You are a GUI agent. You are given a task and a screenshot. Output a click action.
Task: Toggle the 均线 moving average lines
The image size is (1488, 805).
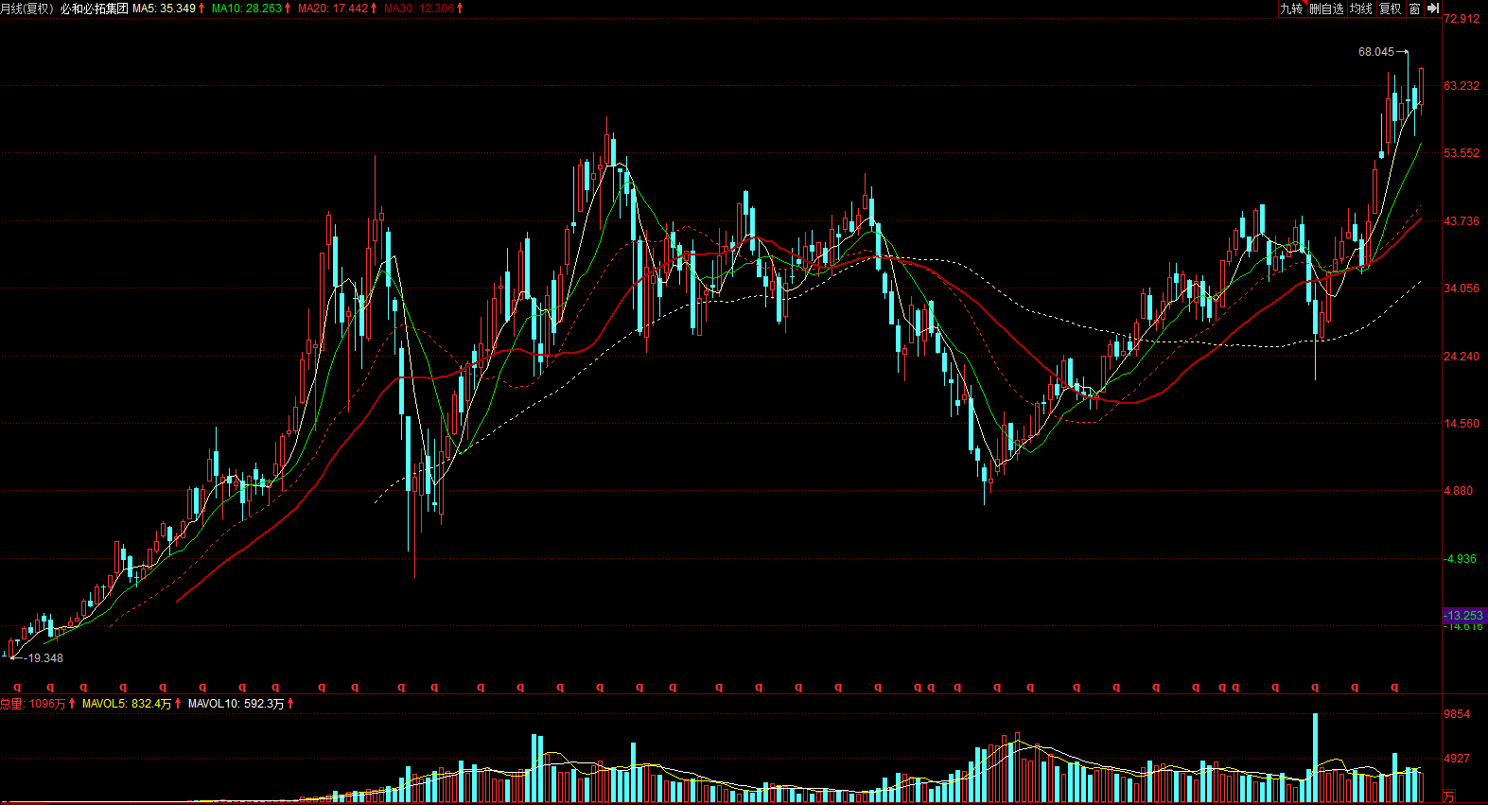[x=1360, y=9]
